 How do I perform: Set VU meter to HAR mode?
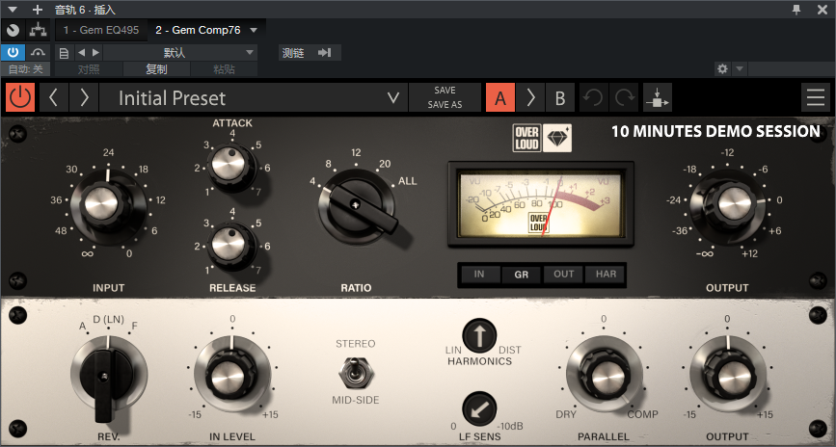(606, 274)
